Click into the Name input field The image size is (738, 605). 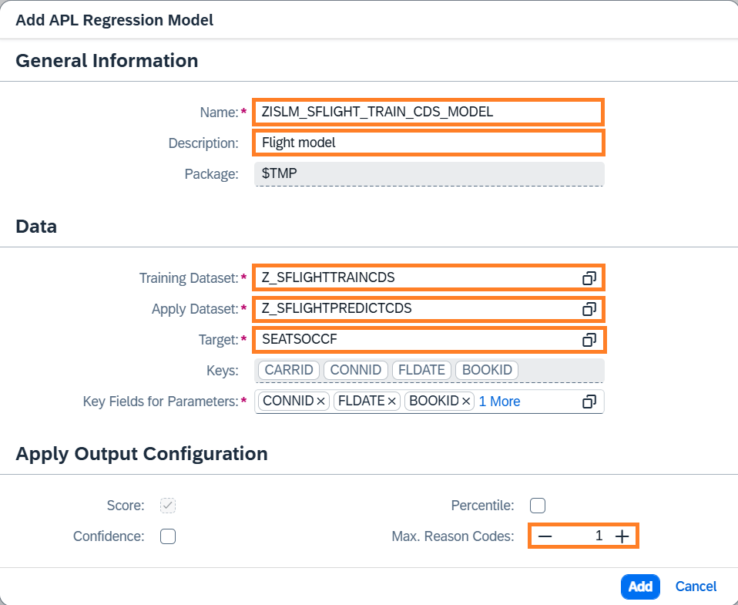point(428,112)
